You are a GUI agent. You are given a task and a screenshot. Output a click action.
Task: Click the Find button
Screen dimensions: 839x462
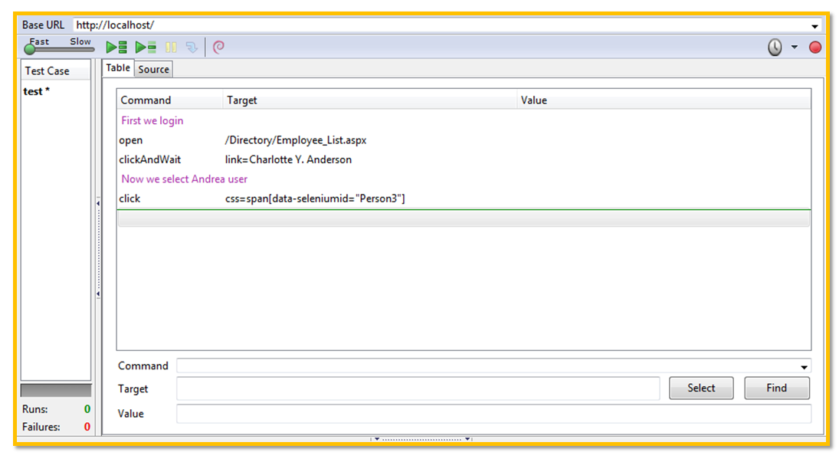click(776, 388)
